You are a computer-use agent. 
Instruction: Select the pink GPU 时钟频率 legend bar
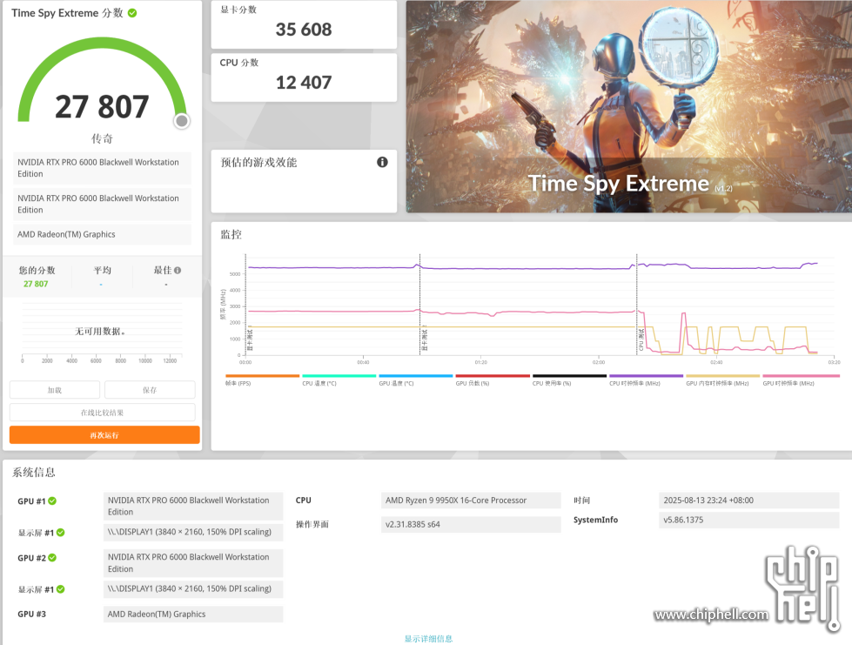801,375
